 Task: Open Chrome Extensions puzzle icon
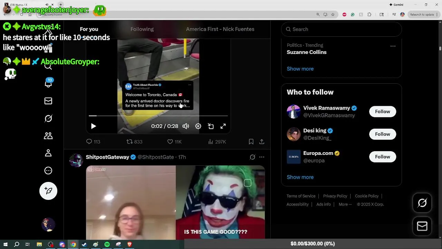point(369,15)
